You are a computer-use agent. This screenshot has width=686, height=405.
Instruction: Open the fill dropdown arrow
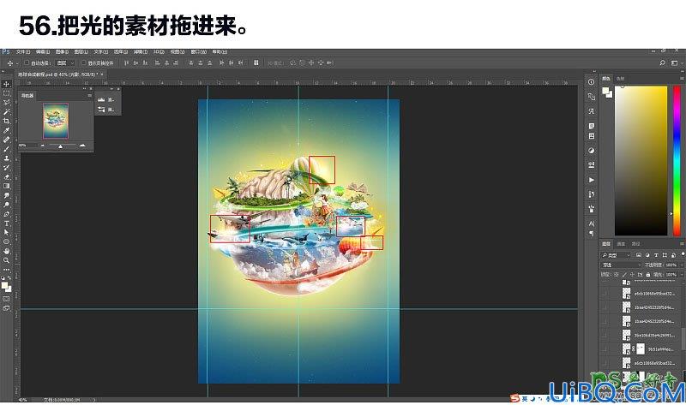(x=683, y=274)
